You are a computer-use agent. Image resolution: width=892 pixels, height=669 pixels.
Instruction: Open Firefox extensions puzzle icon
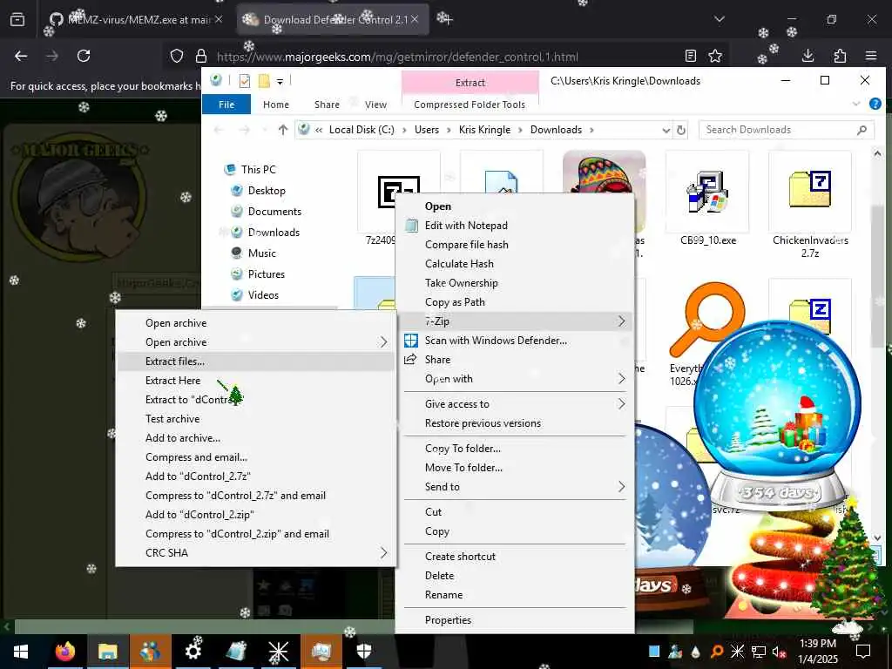coord(840,56)
